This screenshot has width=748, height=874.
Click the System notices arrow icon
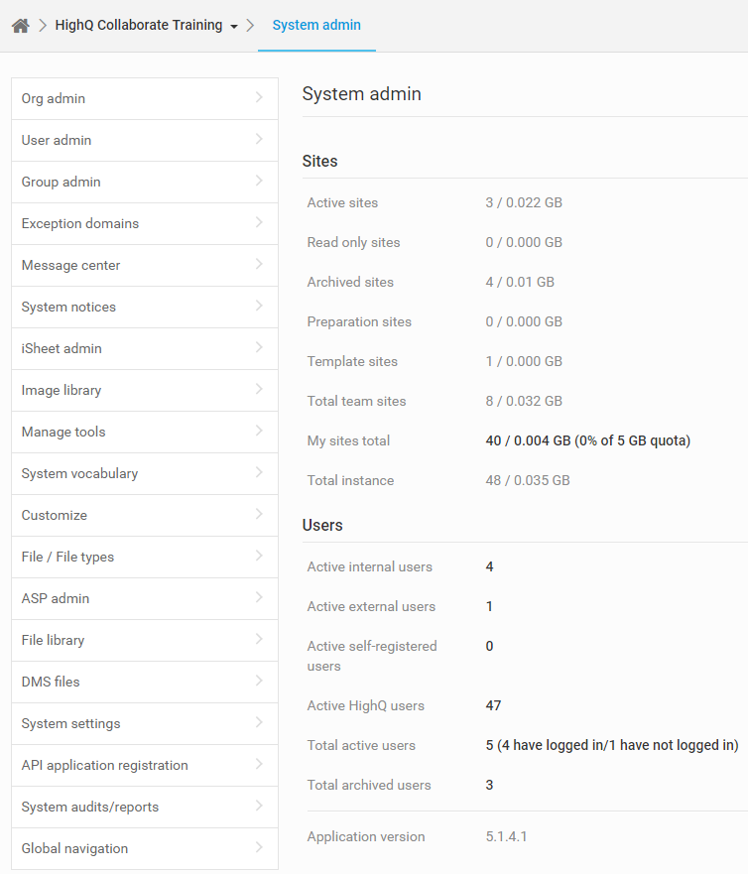tap(259, 306)
